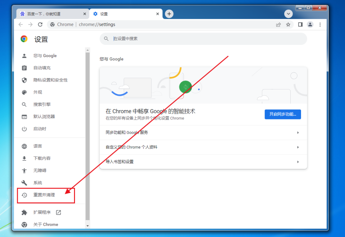Close the 设置 tab
345x237 pixels.
point(157,14)
